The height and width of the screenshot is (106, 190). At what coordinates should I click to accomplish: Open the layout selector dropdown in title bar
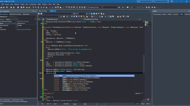[x=145, y=1]
